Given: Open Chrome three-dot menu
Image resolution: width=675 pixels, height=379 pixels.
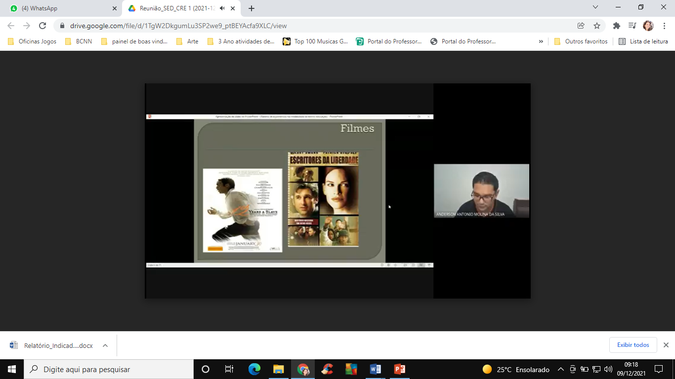Looking at the screenshot, I should [665, 26].
